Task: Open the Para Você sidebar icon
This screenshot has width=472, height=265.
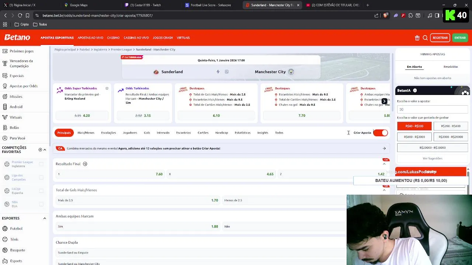Action: point(5,138)
